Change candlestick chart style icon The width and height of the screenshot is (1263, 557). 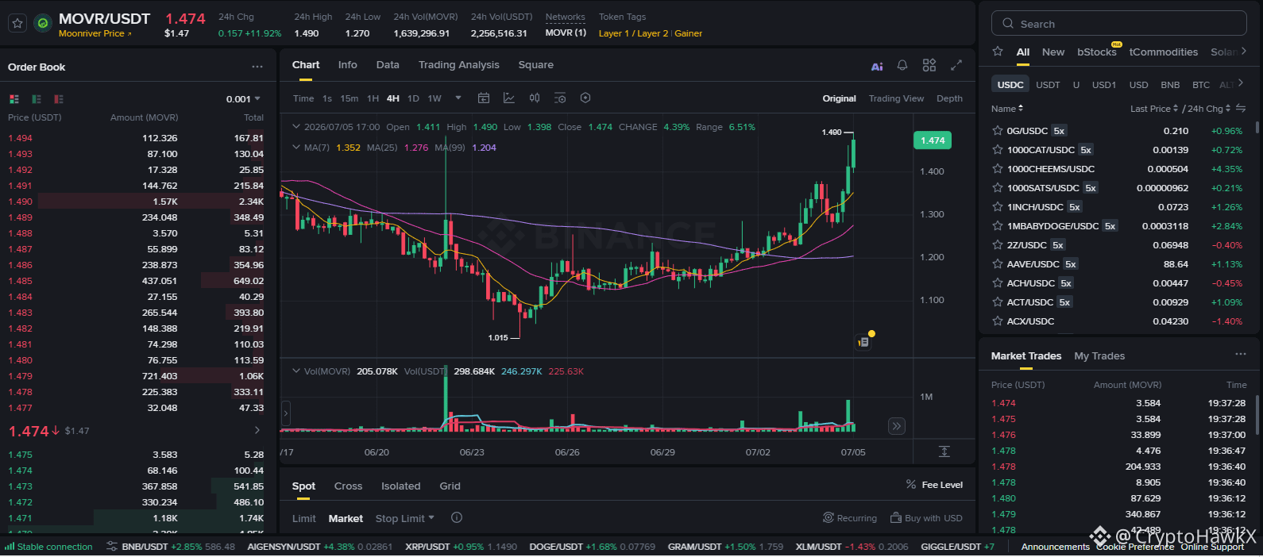(535, 98)
